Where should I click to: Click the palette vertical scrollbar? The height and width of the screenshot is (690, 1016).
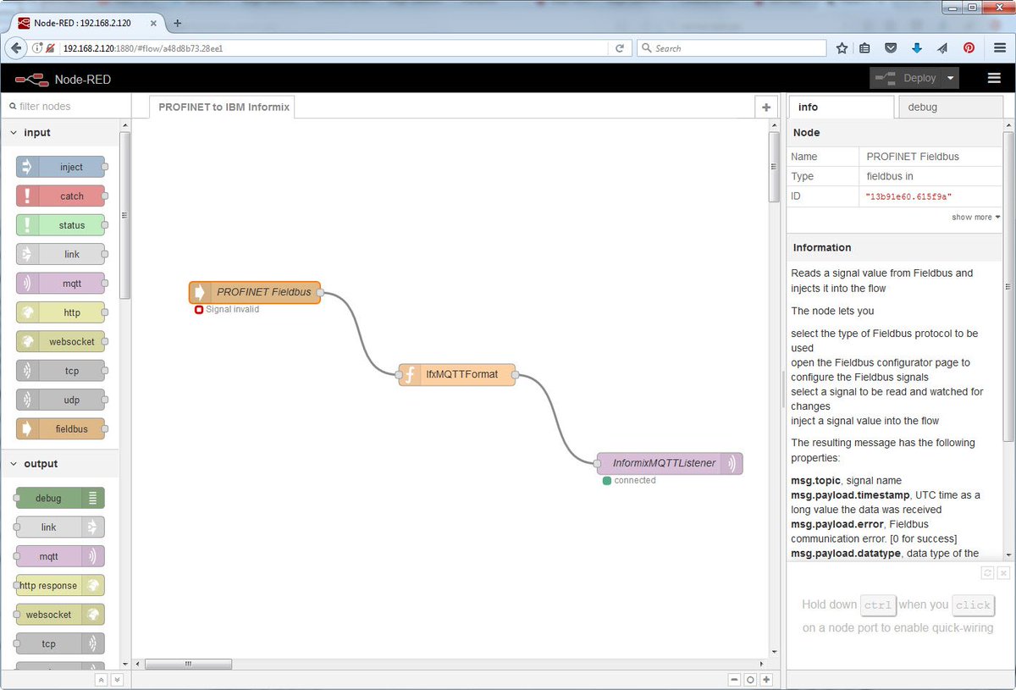click(125, 214)
